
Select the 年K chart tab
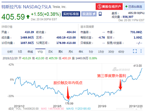point(81,52)
